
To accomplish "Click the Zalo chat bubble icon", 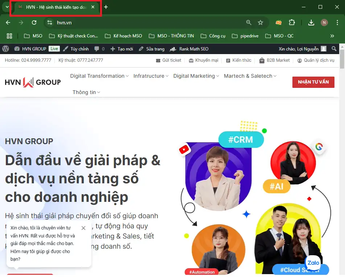I will [313, 263].
